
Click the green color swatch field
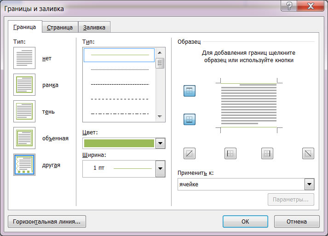[x=119, y=144]
